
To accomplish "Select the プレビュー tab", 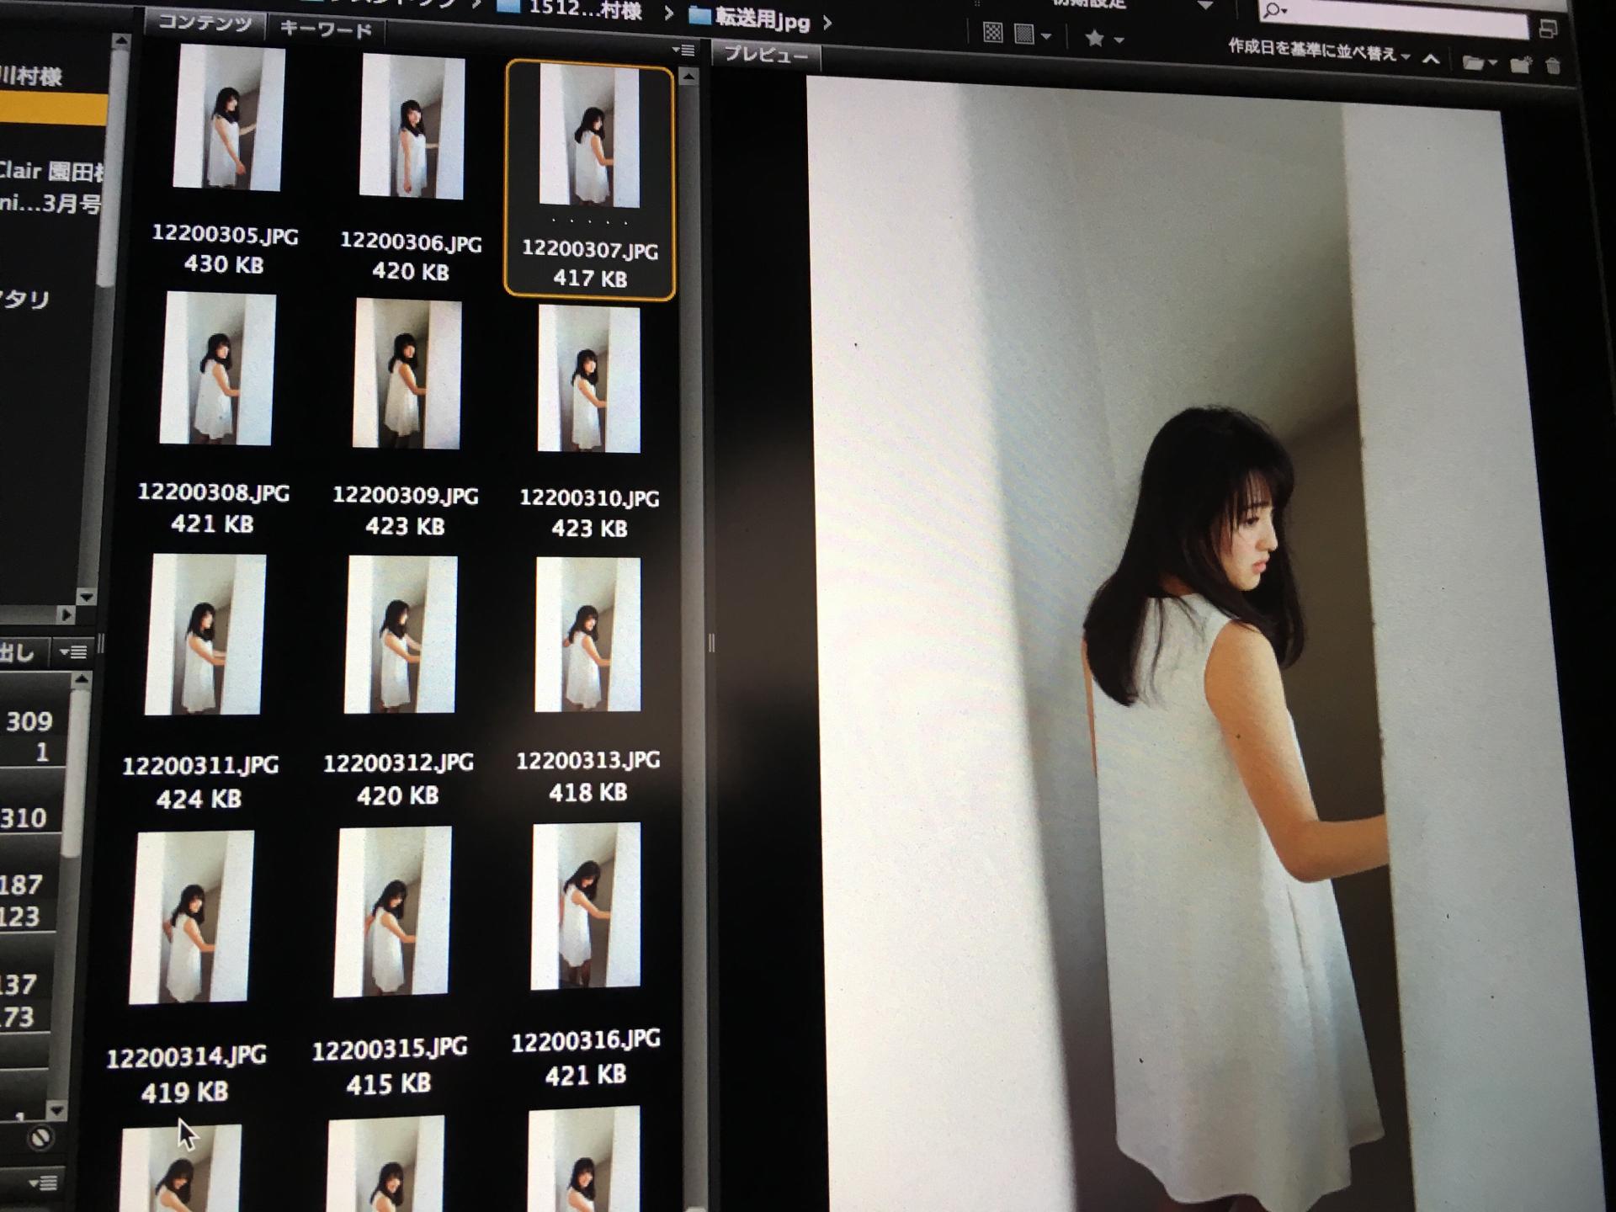I will click(x=765, y=55).
